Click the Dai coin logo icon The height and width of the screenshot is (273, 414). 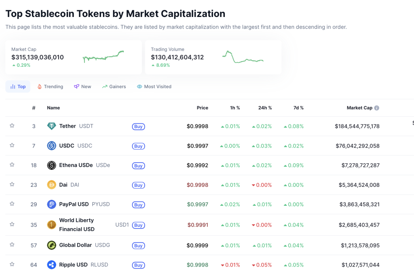[x=51, y=185]
